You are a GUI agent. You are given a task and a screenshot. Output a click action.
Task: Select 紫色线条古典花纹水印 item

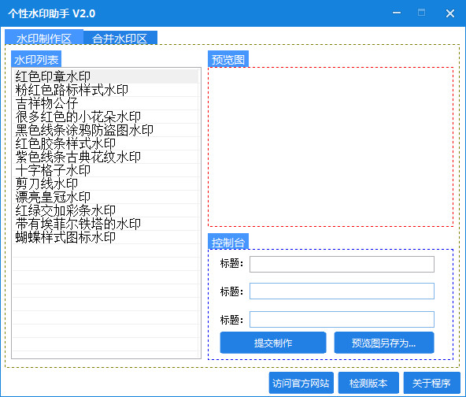click(x=105, y=157)
